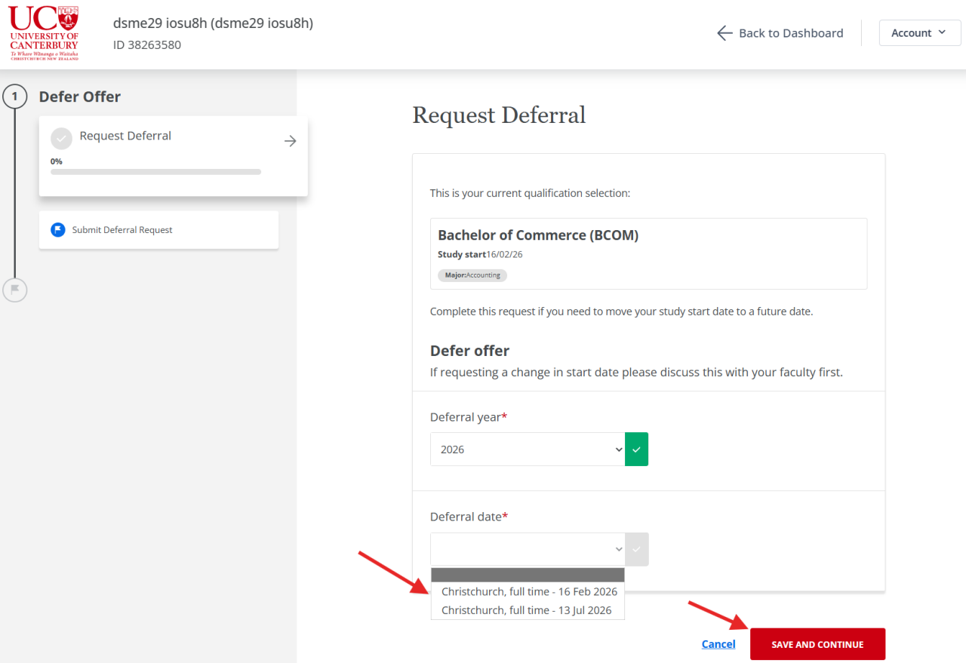Click the grey flag circle at the timeline end
Viewport: 966px width, 663px height.
pyautogui.click(x=14, y=290)
